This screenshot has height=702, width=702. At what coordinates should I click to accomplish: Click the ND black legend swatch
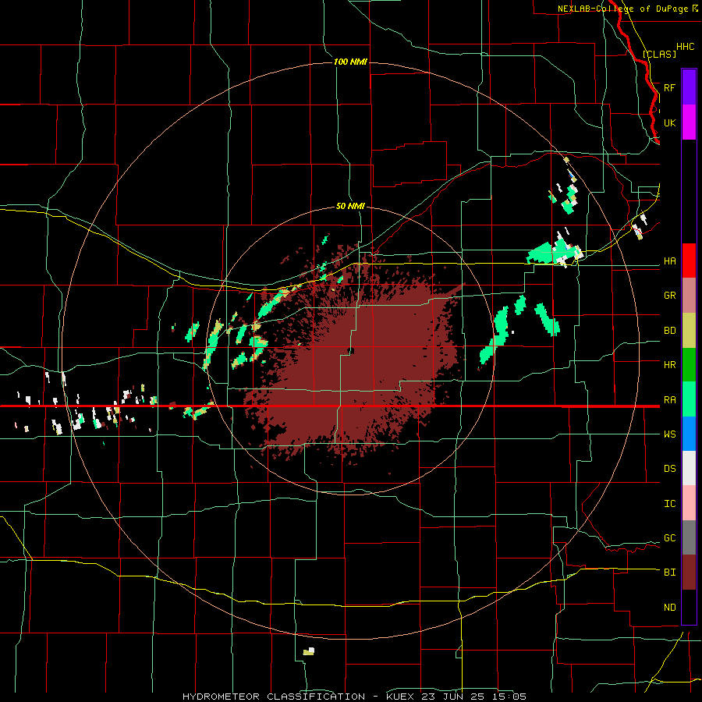point(689,607)
